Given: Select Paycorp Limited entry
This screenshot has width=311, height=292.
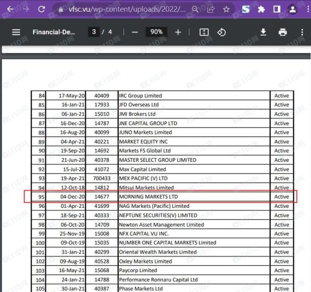Looking at the screenshot, I should point(138,271).
